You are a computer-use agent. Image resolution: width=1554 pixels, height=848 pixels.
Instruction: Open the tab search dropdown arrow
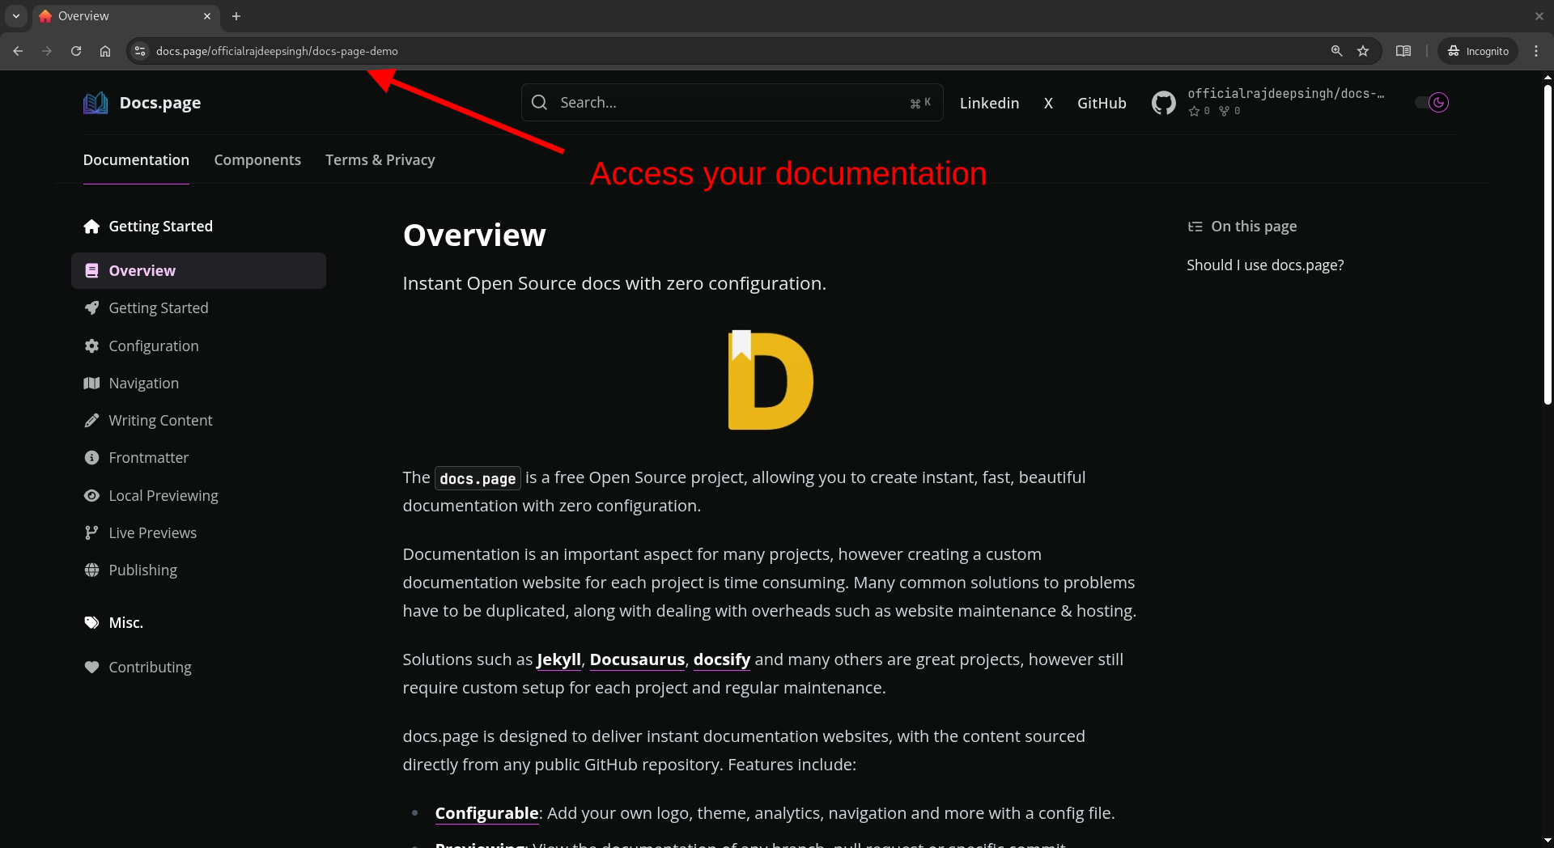pos(16,16)
